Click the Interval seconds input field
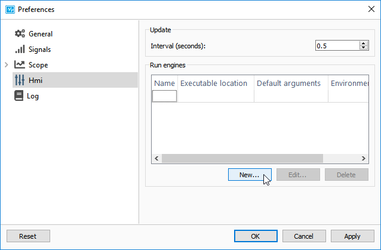This screenshot has height=250, width=381. click(337, 45)
